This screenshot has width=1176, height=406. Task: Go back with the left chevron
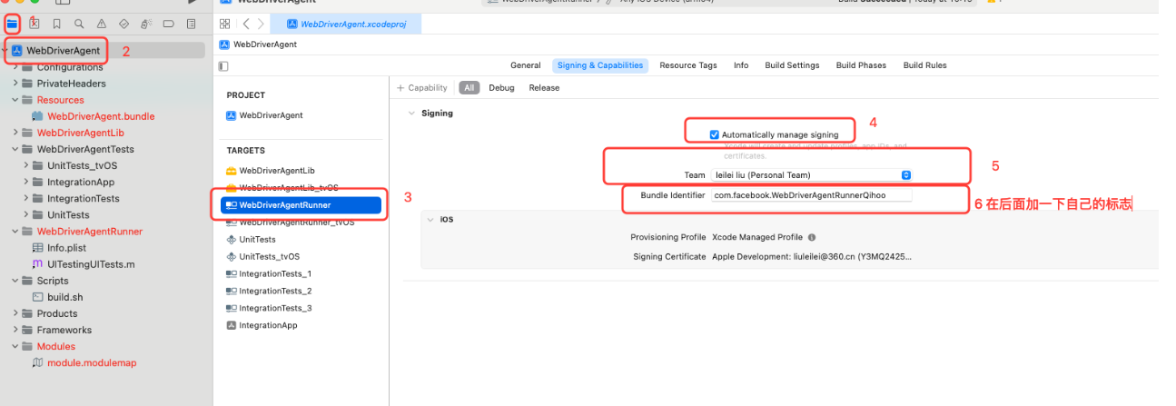point(246,24)
